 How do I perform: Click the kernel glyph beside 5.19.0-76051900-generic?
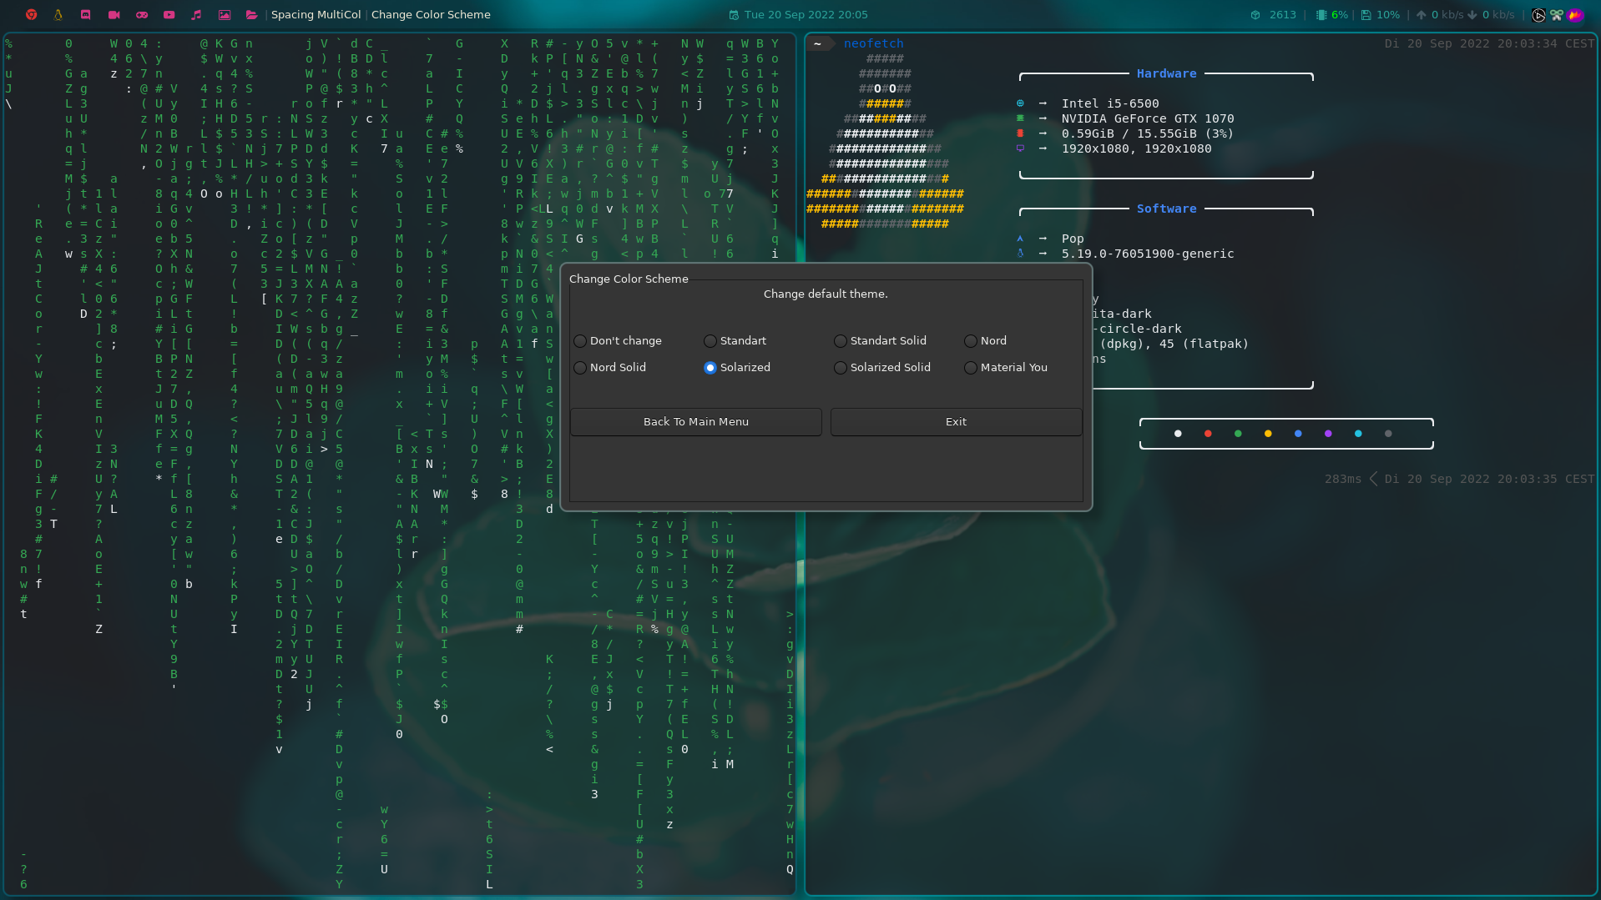pos(1020,254)
